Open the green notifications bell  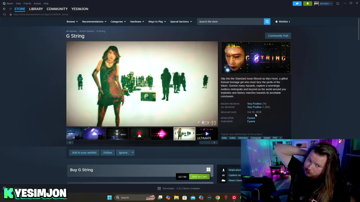pyautogui.click(x=308, y=3)
